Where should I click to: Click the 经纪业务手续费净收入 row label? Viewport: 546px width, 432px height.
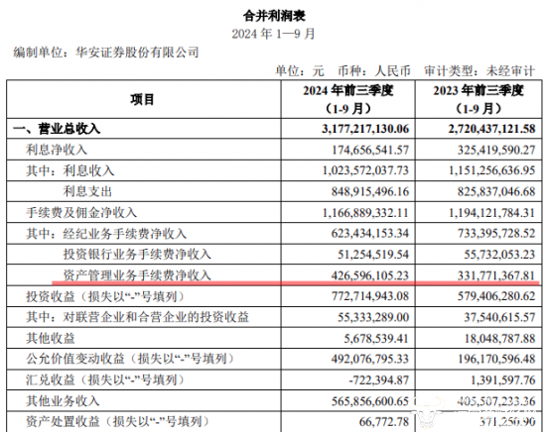(x=125, y=233)
